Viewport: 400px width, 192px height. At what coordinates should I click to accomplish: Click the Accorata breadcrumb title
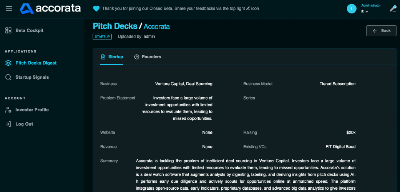click(157, 26)
